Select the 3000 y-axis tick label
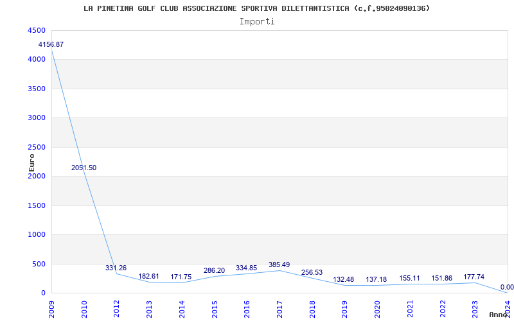The width and height of the screenshot is (514, 321). pyautogui.click(x=36, y=118)
